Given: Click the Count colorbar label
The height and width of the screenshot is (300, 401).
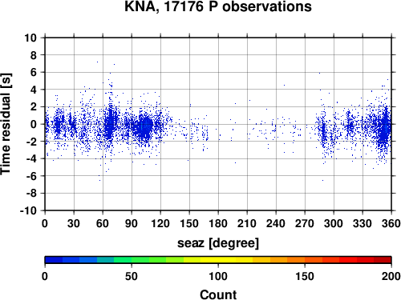Looking at the screenshot, I should tap(218, 294).
